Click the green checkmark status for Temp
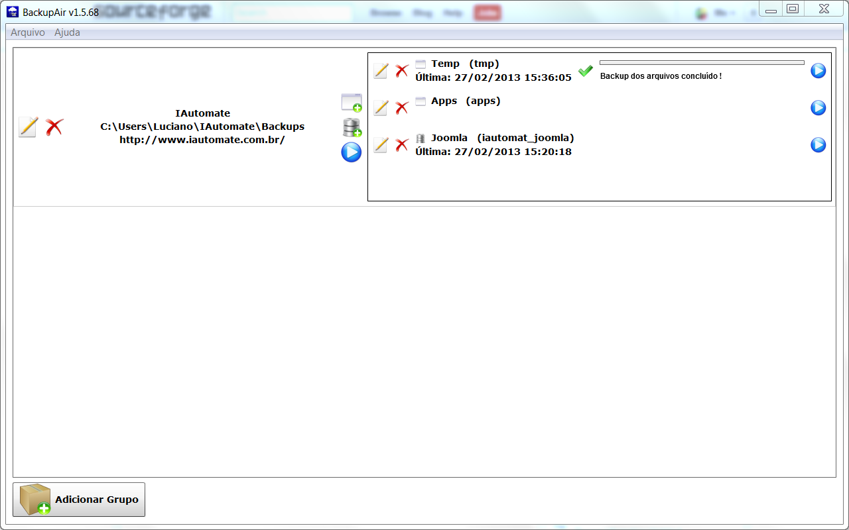Image resolution: width=849 pixels, height=530 pixels. coord(585,70)
